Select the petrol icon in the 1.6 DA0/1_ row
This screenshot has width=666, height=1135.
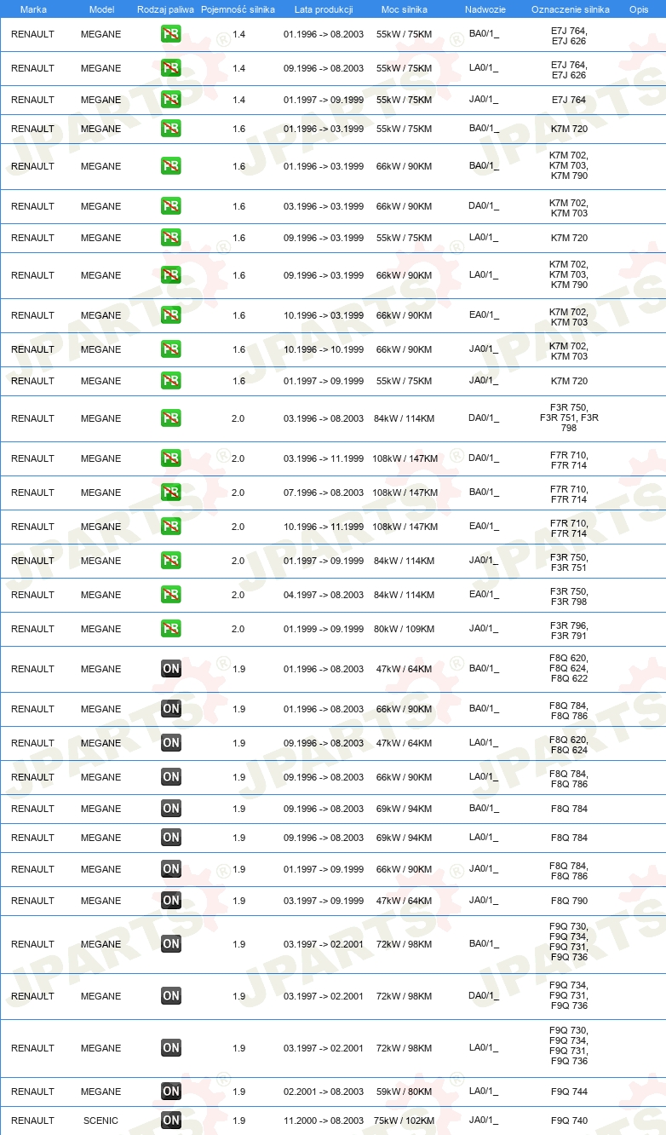(x=170, y=206)
